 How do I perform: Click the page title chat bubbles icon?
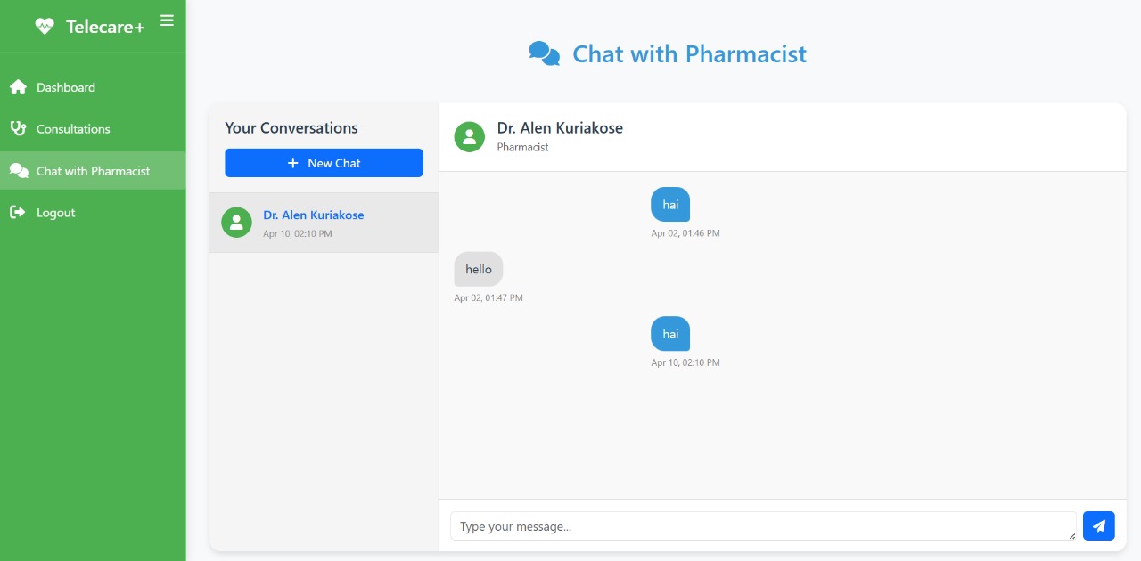(x=545, y=54)
